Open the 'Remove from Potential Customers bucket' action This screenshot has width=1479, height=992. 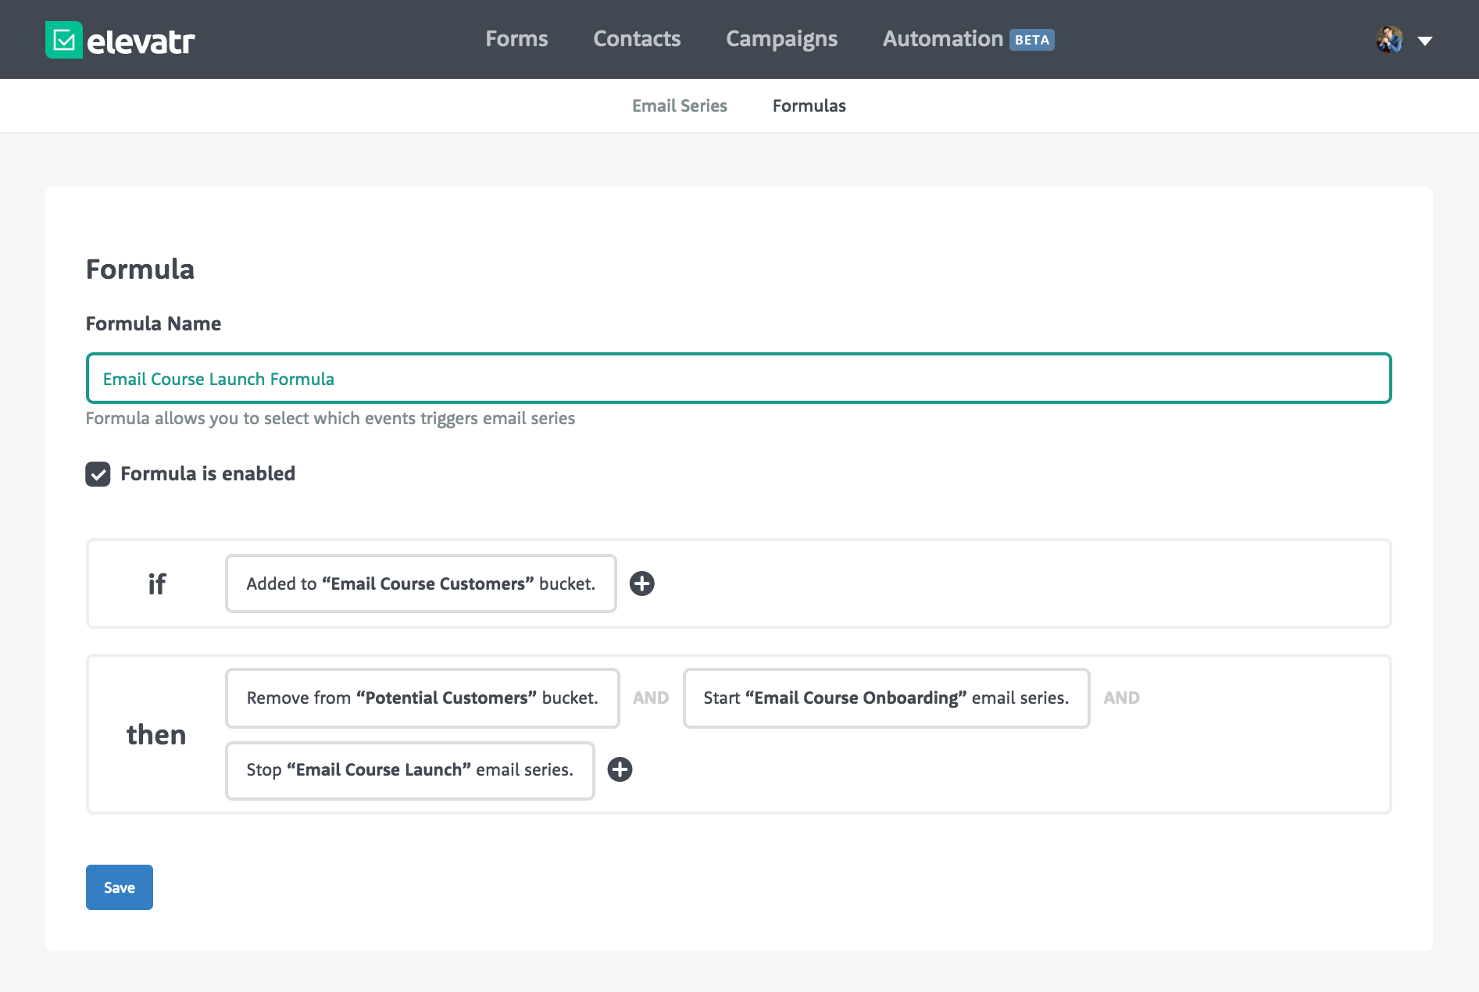point(421,698)
